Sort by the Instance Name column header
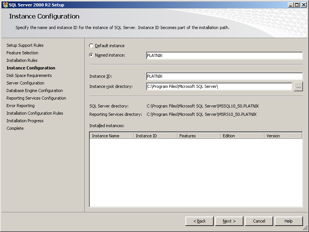 tap(112, 136)
